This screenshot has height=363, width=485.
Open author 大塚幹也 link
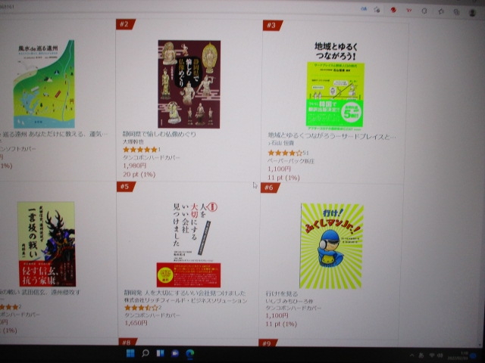133,141
